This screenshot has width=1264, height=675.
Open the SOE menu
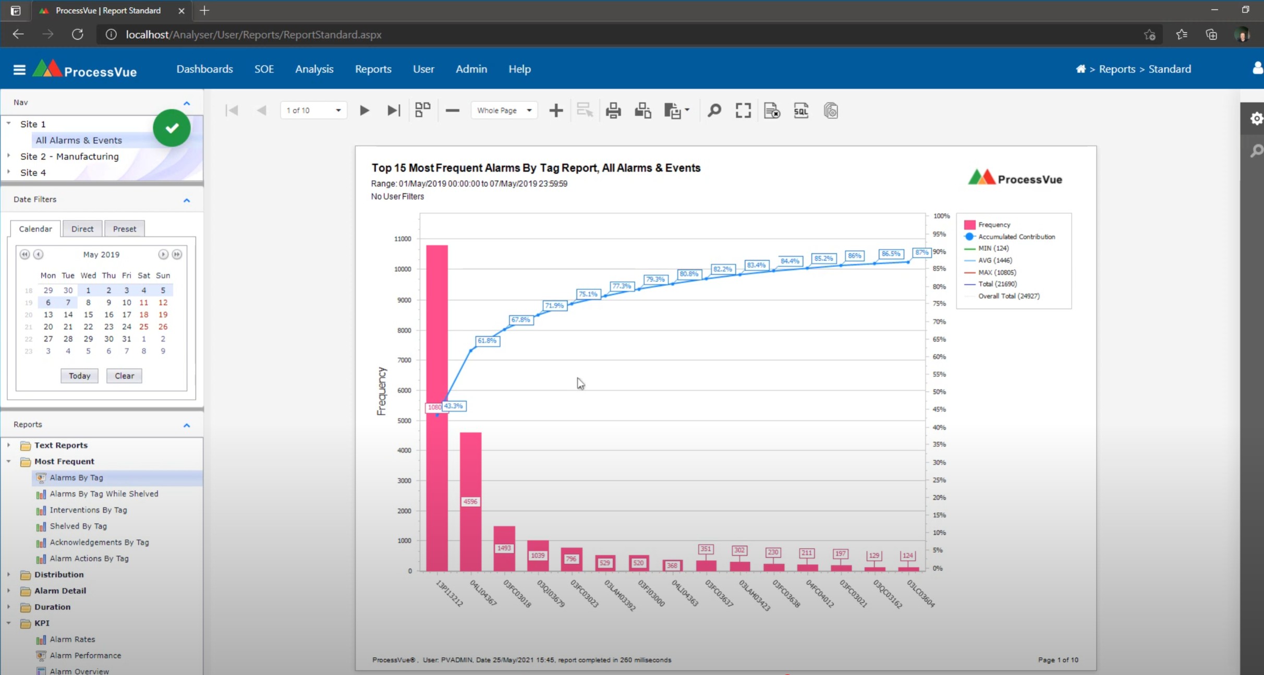(x=264, y=69)
